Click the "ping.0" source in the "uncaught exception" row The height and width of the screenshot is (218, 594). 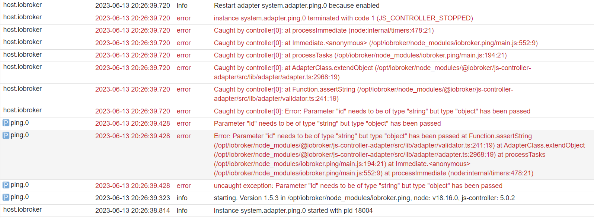(20, 185)
